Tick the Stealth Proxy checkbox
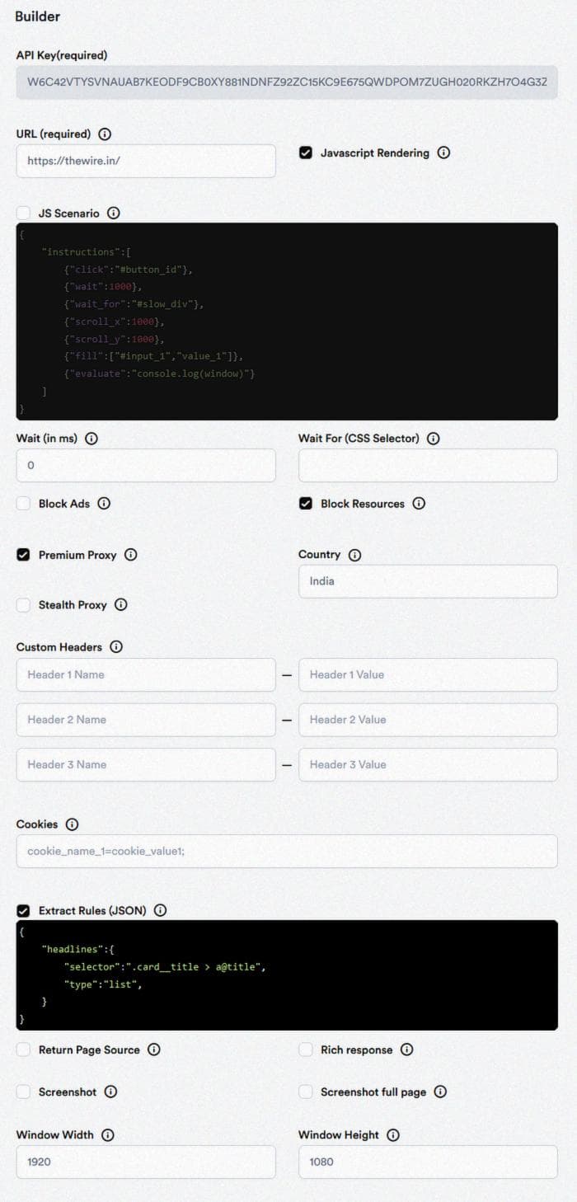The image size is (577, 1202). (x=23, y=605)
